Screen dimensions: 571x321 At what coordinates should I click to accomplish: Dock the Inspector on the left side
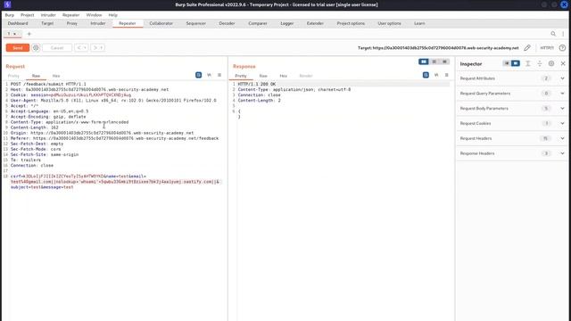pyautogui.click(x=507, y=63)
